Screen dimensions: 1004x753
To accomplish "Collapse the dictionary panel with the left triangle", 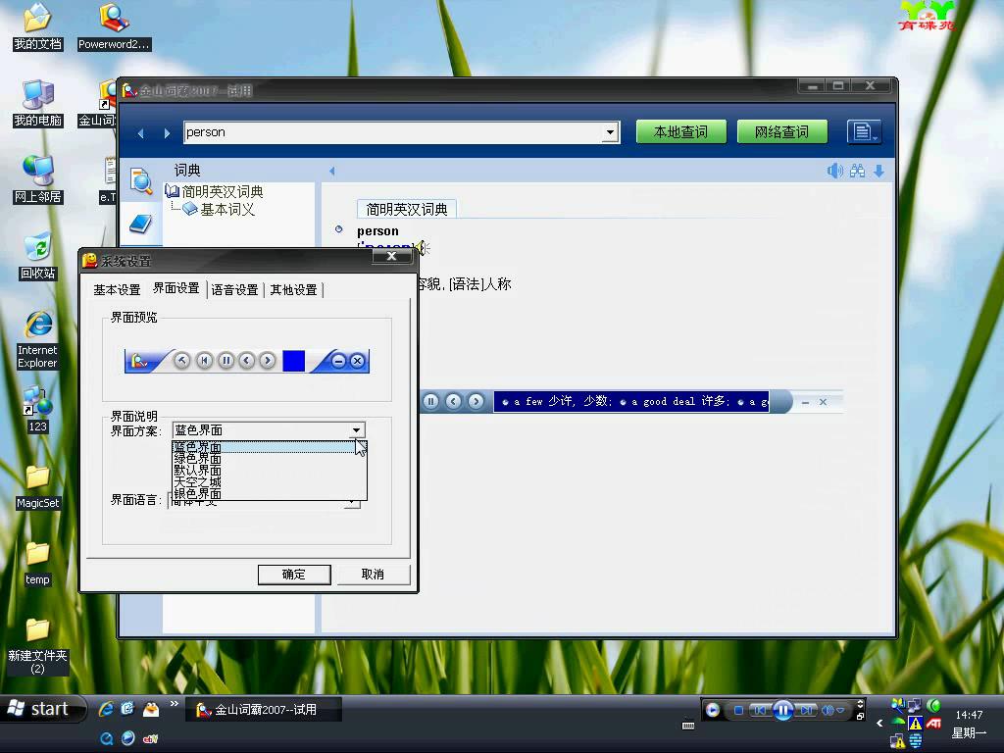I will [x=331, y=171].
